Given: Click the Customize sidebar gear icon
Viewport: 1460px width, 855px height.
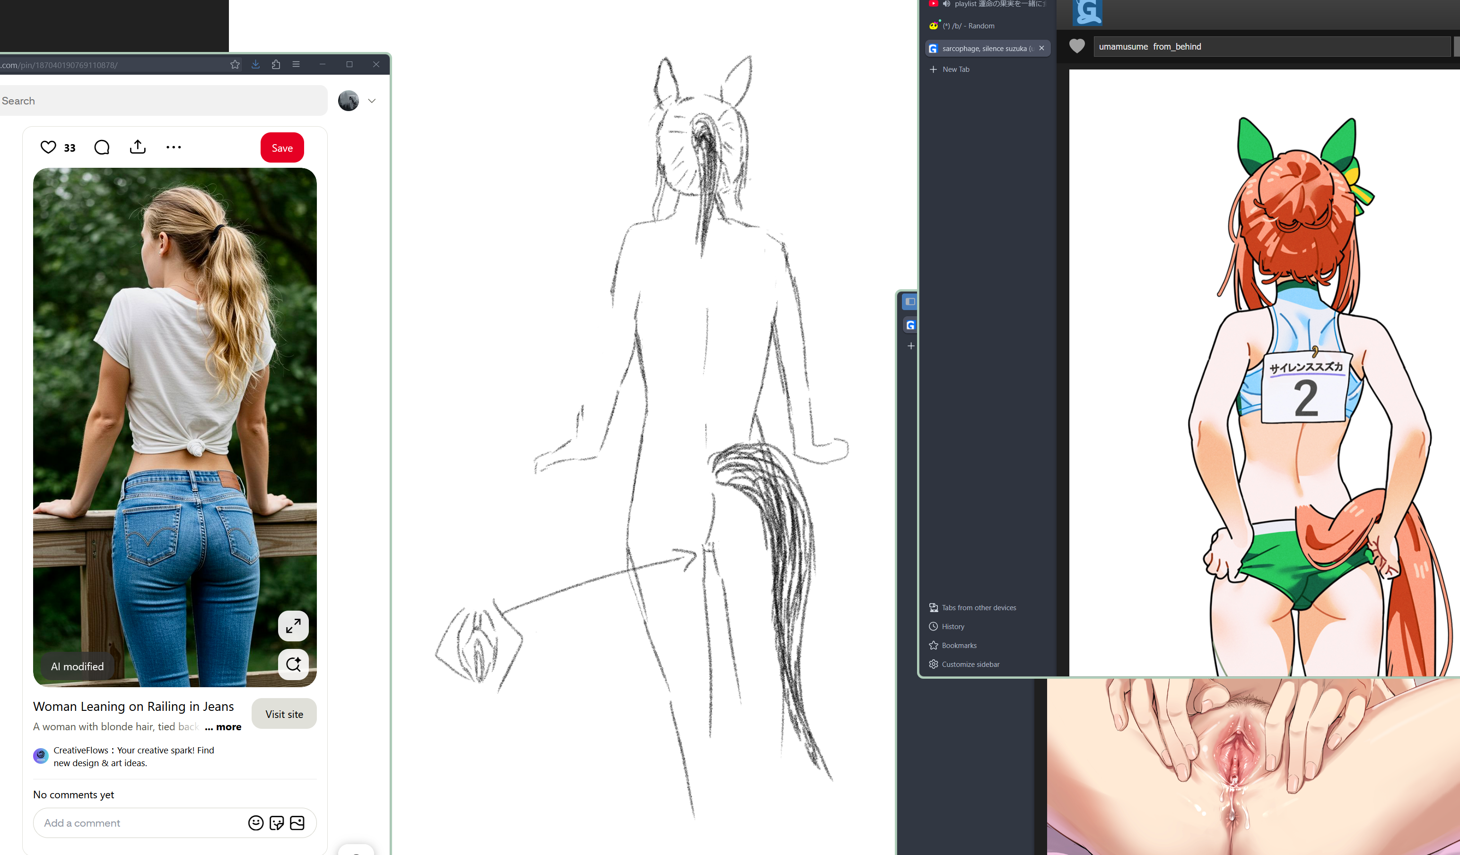Looking at the screenshot, I should [933, 665].
